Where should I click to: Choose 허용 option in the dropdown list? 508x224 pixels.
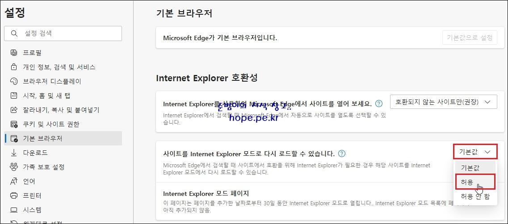tap(475, 182)
